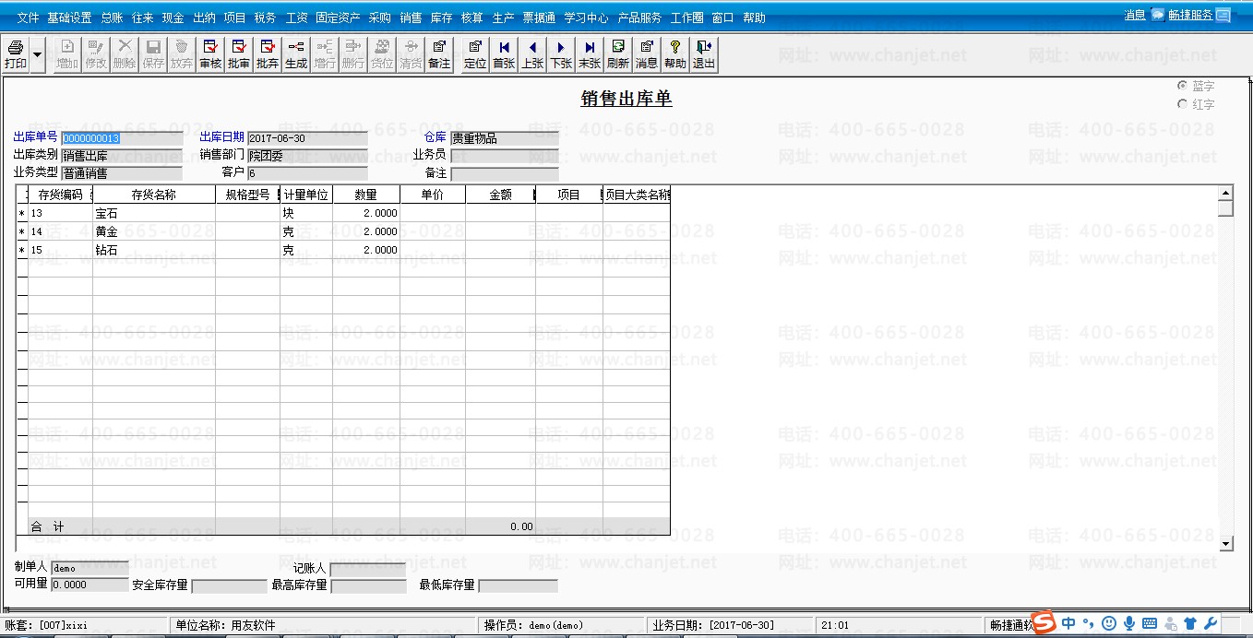Go to first record with 首张

pos(504,54)
